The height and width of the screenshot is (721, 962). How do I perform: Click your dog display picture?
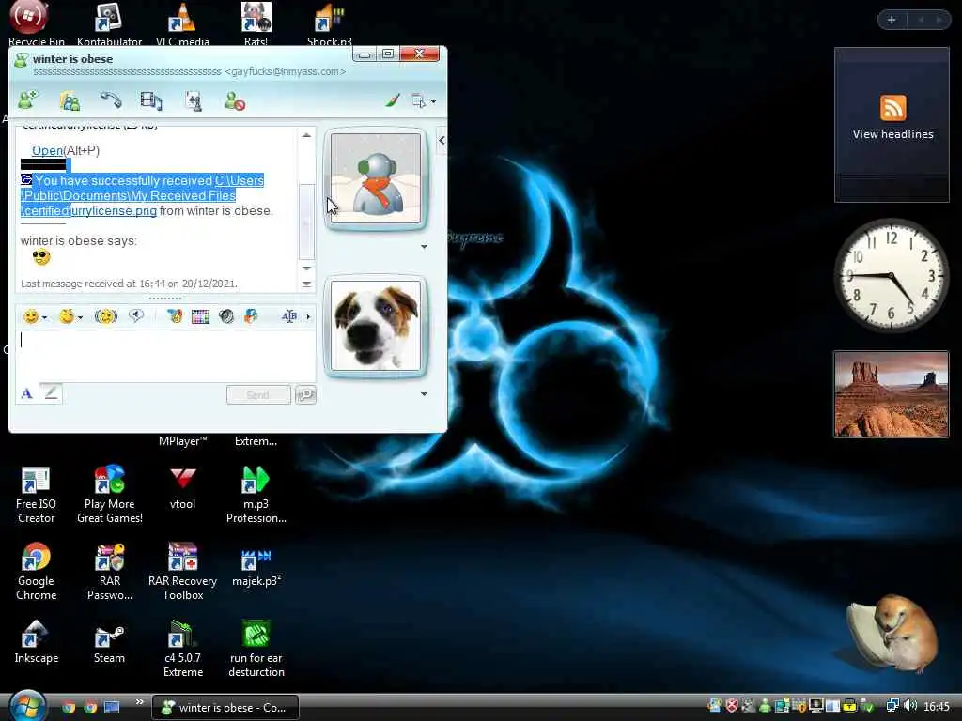376,326
